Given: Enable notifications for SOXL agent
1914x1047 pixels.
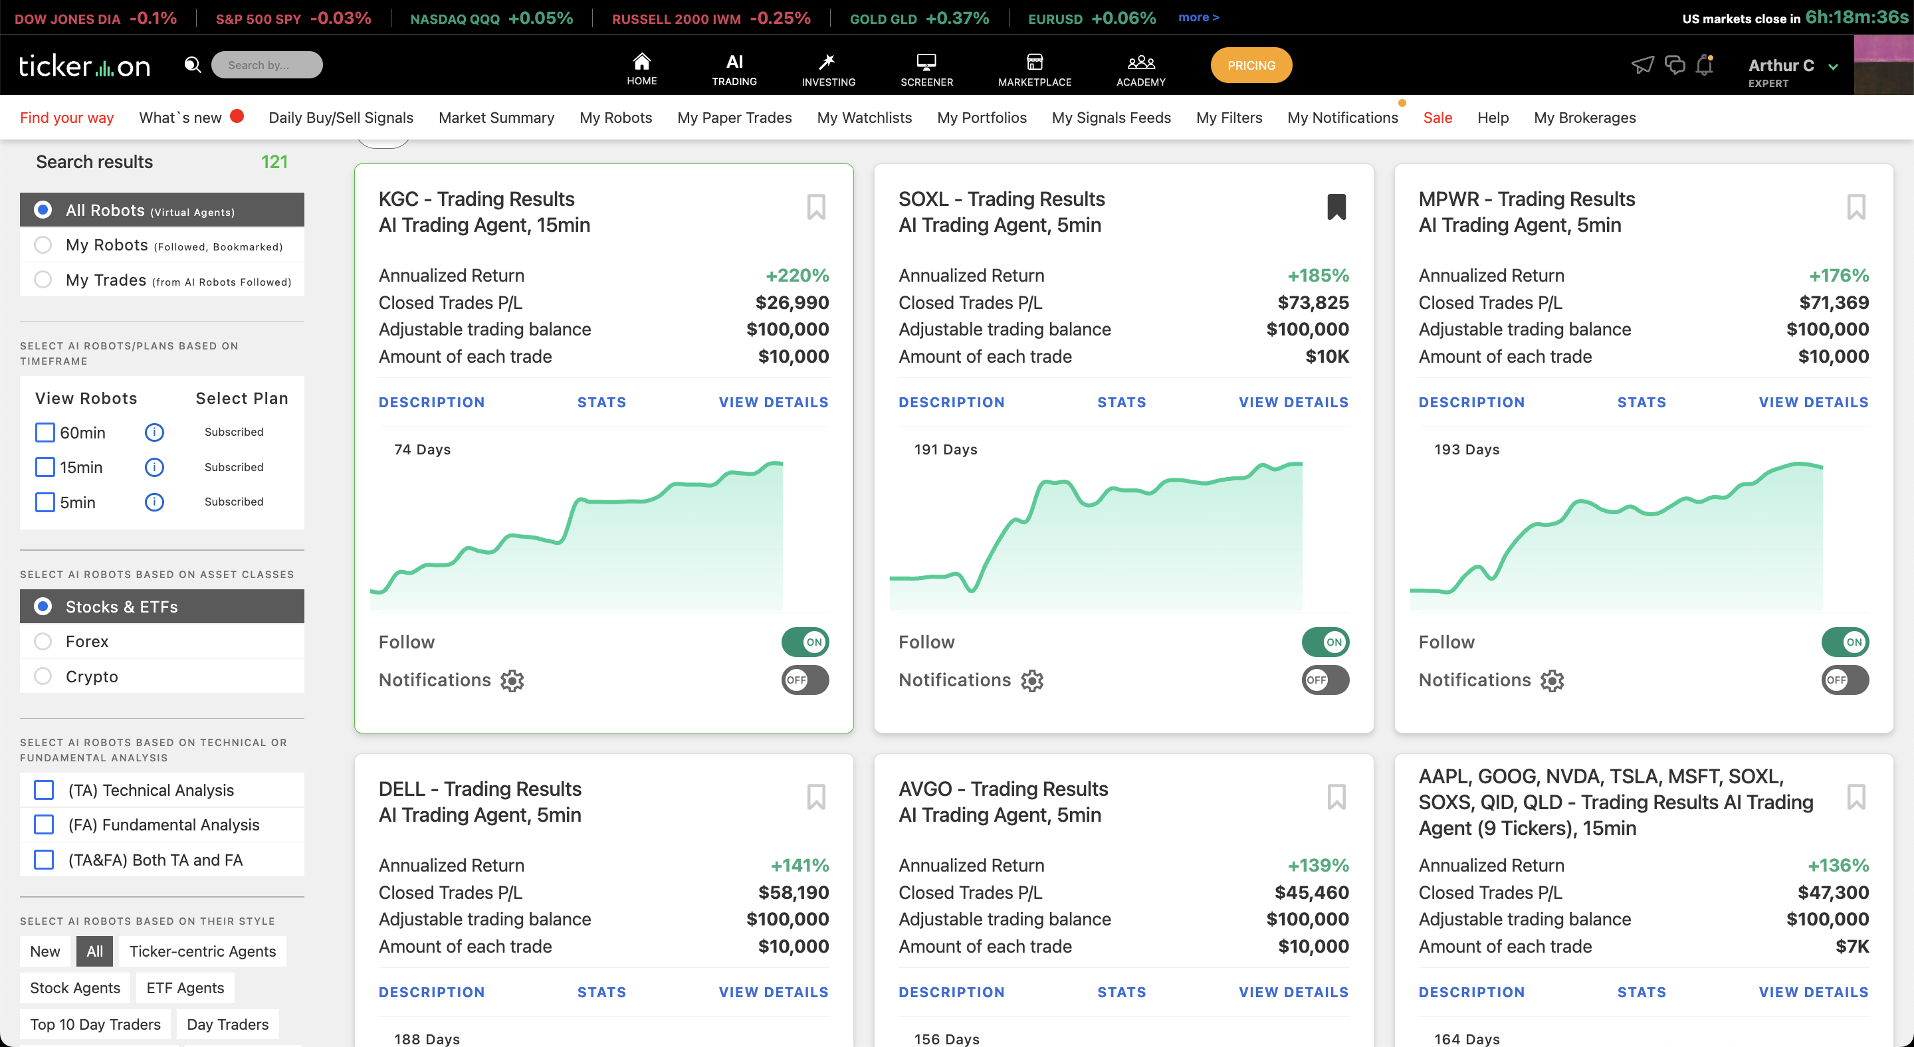Looking at the screenshot, I should pyautogui.click(x=1325, y=680).
